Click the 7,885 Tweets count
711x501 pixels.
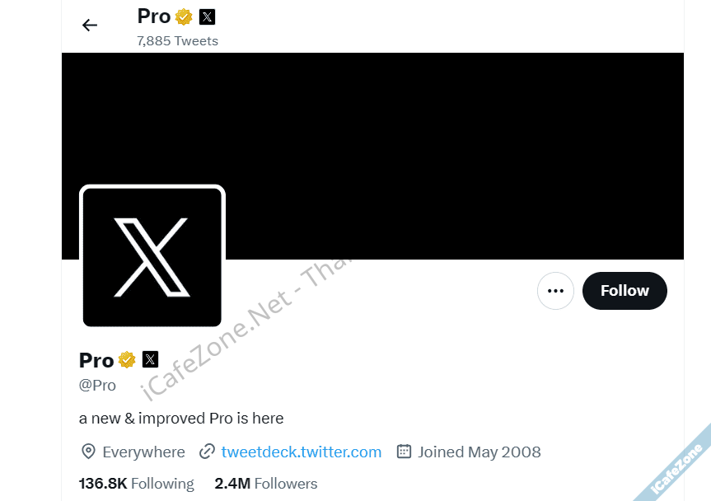point(178,41)
